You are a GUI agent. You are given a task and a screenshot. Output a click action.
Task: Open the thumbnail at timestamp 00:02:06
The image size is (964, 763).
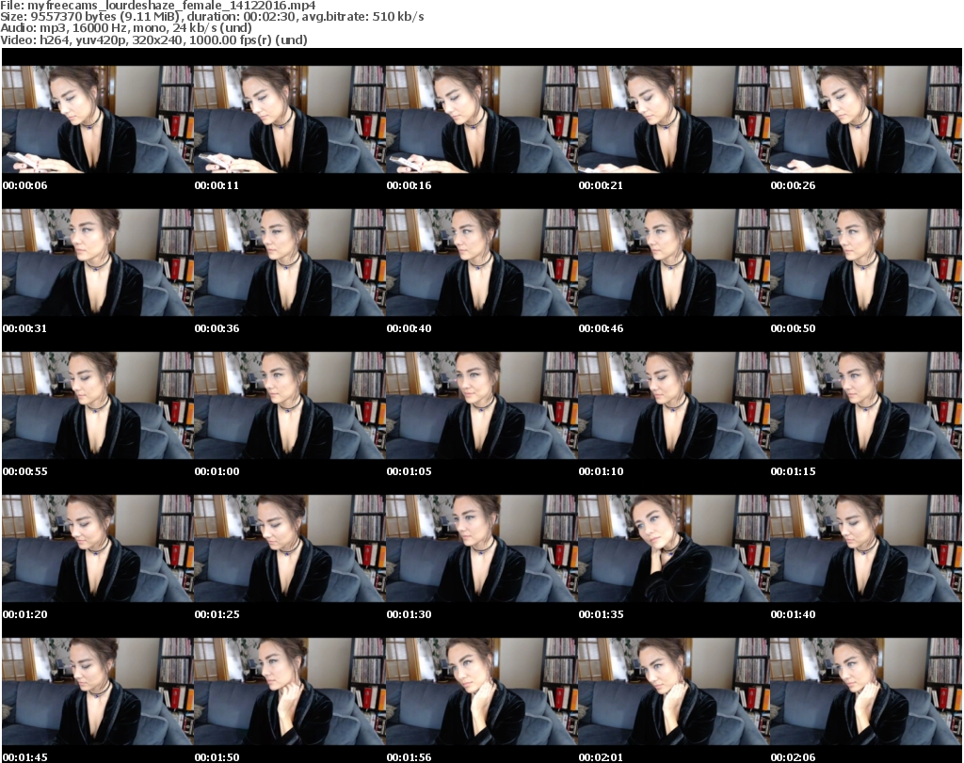(865, 691)
